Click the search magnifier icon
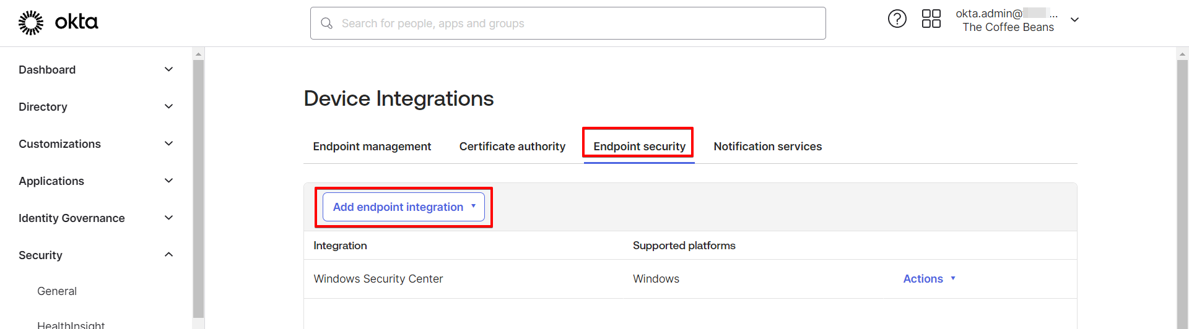Viewport: 1189px width, 329px height. coord(326,23)
